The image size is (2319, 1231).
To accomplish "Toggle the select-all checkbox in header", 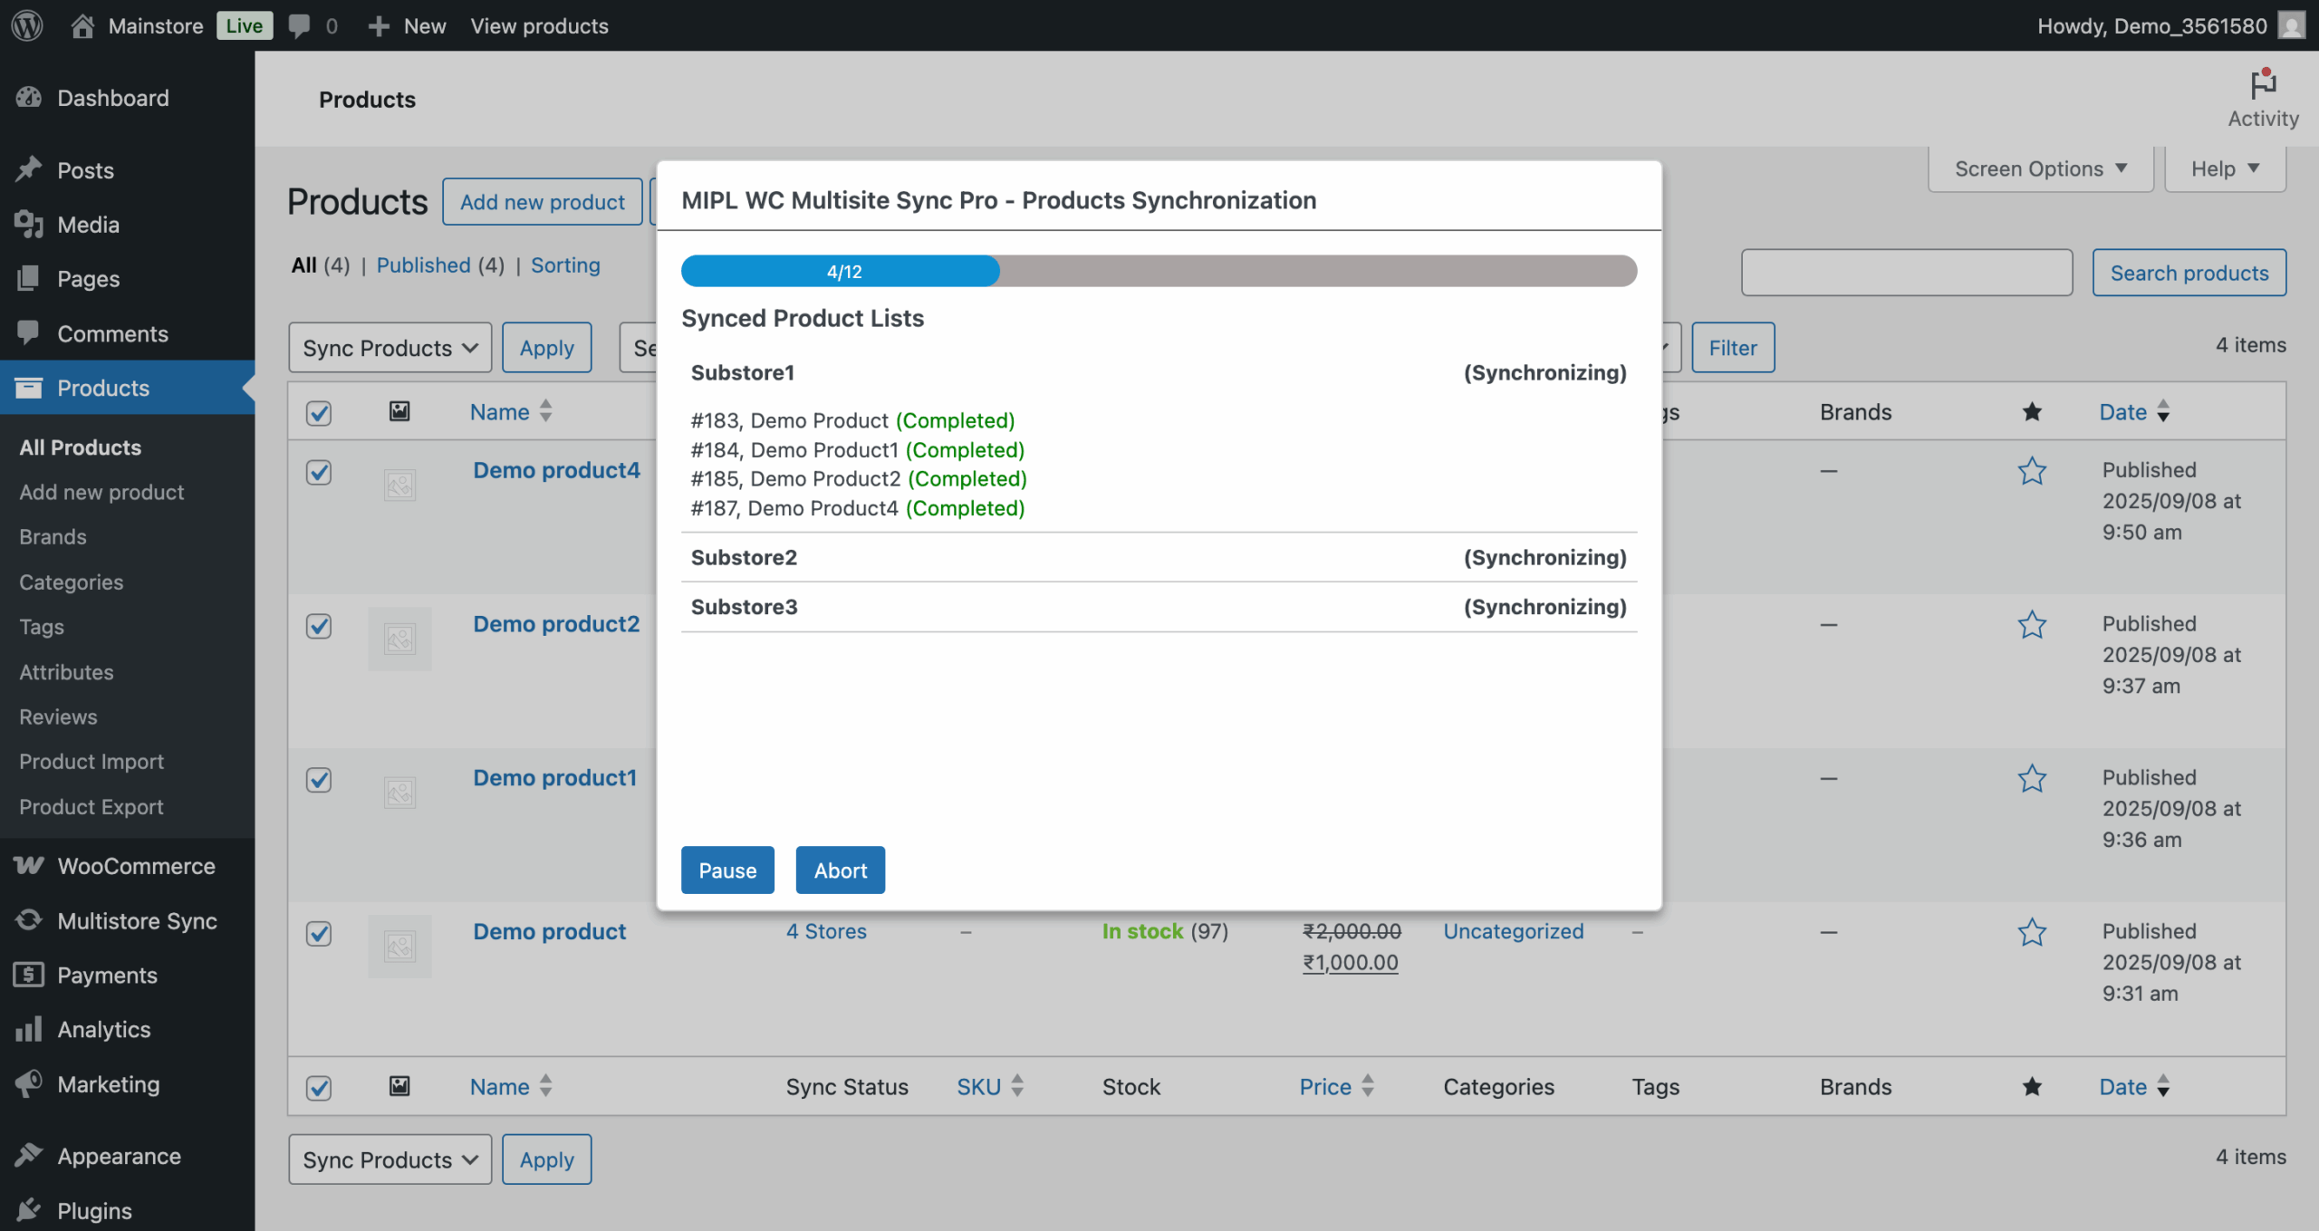I will click(319, 413).
